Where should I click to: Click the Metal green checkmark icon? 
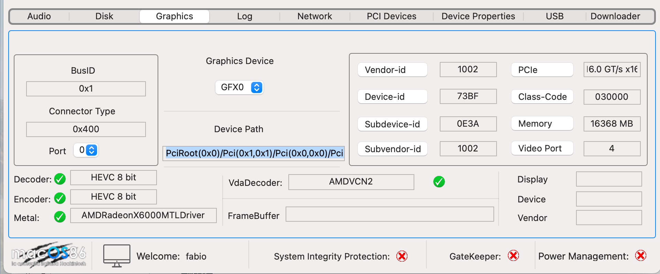pyautogui.click(x=60, y=217)
